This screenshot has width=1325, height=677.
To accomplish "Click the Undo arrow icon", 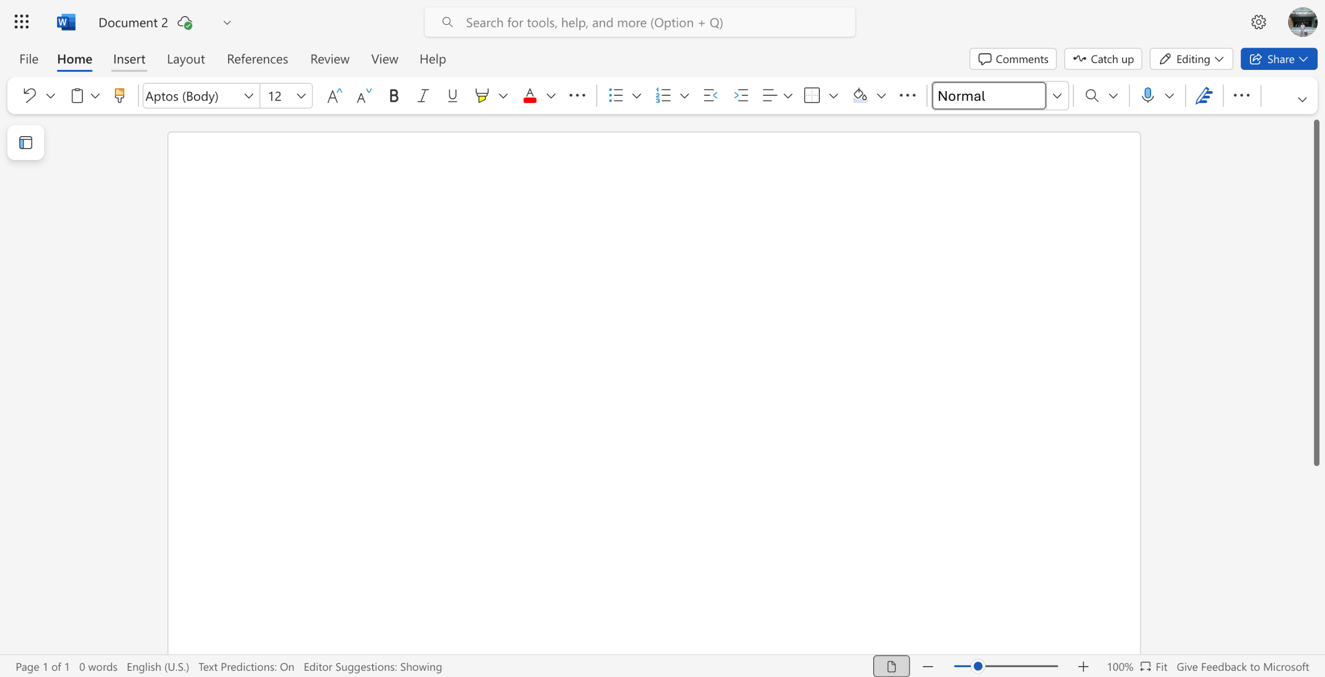I will coord(30,96).
